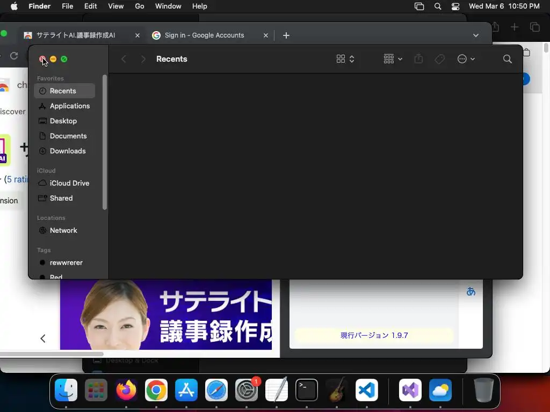The width and height of the screenshot is (550, 412).
Task: Click the Finder search icon
Action: (507, 59)
